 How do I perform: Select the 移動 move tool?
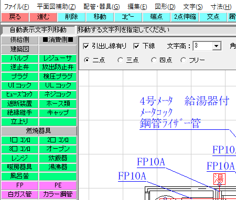pyautogui.click(x=100, y=17)
